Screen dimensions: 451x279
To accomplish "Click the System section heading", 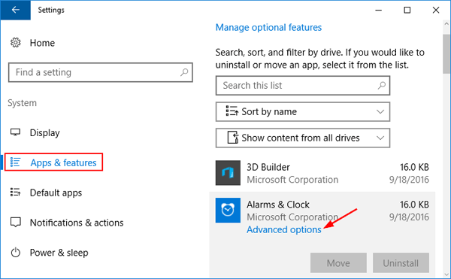I will coord(22,103).
